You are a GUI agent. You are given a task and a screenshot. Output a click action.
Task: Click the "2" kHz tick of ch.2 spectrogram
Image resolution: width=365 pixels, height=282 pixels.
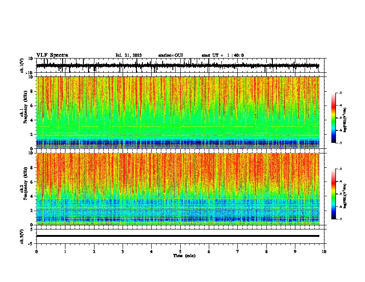point(32,211)
